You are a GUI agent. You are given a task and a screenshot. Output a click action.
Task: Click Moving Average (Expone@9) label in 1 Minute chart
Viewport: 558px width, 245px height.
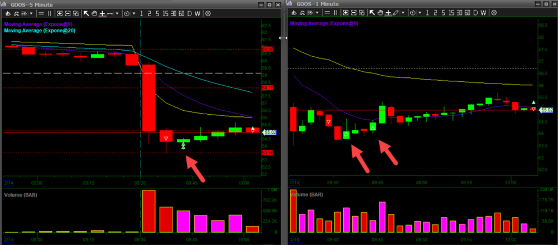coord(324,23)
